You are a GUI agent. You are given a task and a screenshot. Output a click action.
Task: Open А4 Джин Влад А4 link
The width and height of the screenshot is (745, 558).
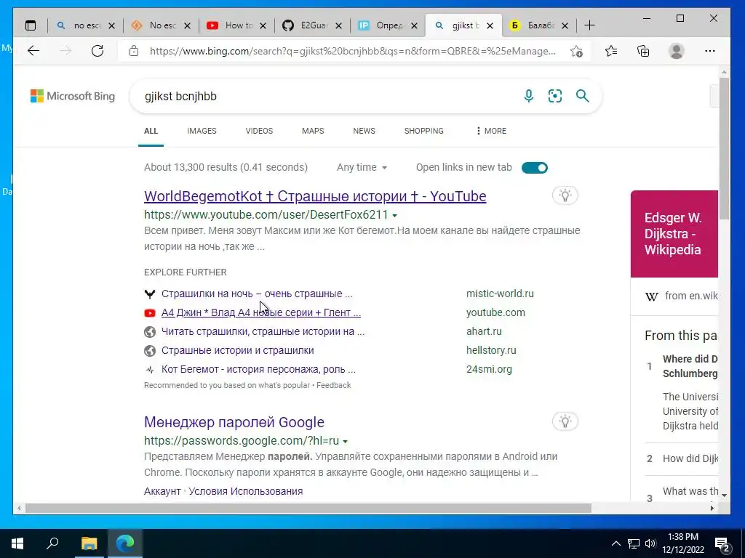261,312
